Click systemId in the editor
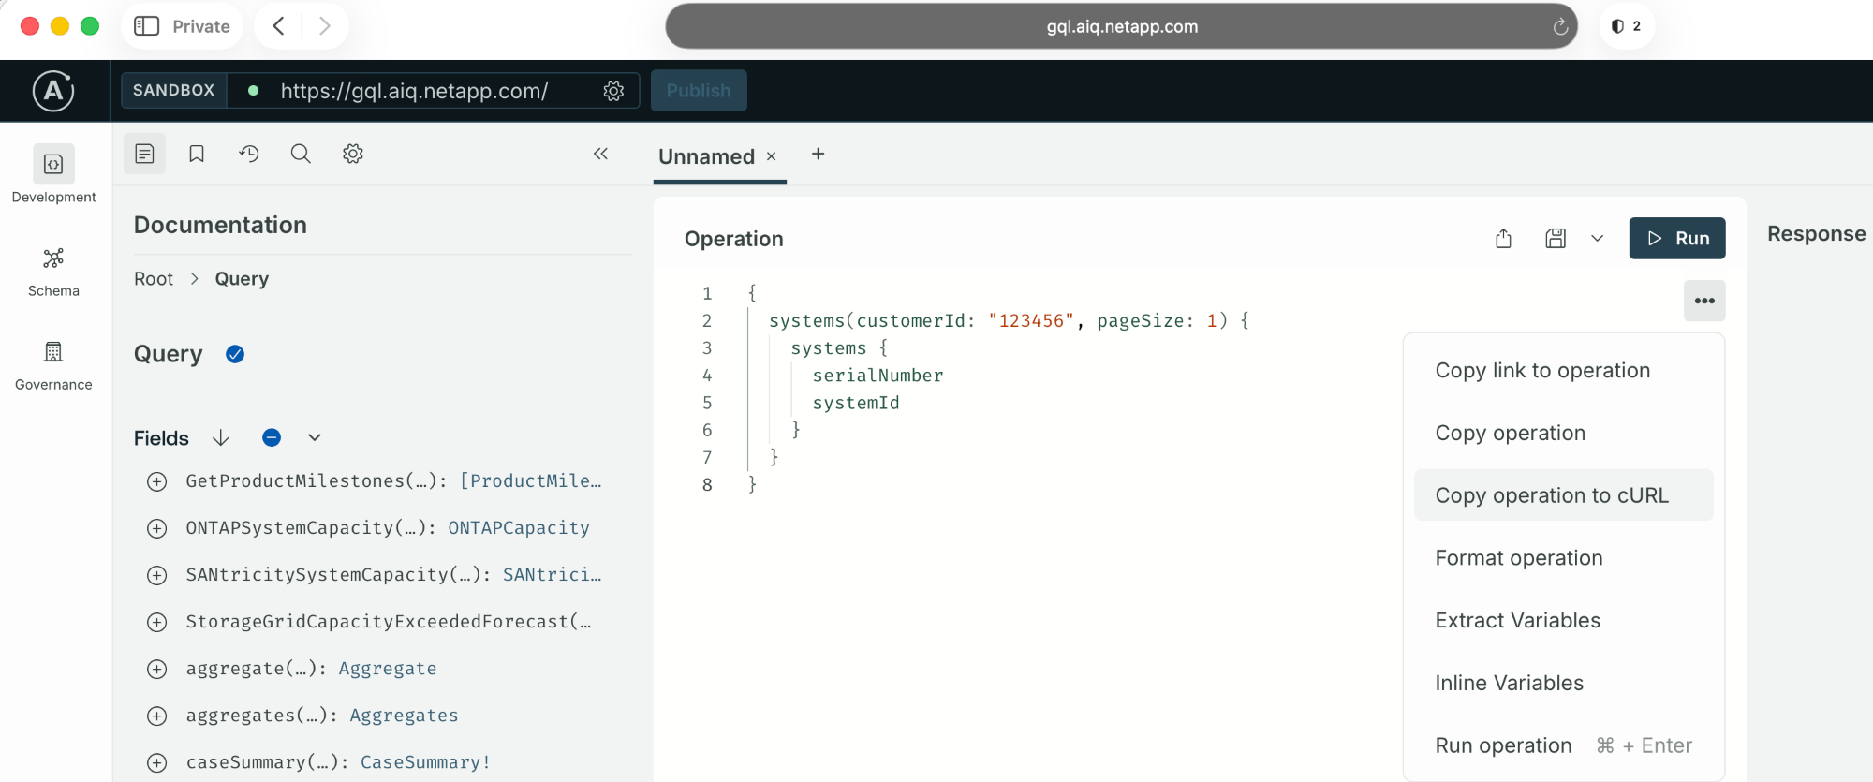The height and width of the screenshot is (782, 1873). tap(856, 403)
